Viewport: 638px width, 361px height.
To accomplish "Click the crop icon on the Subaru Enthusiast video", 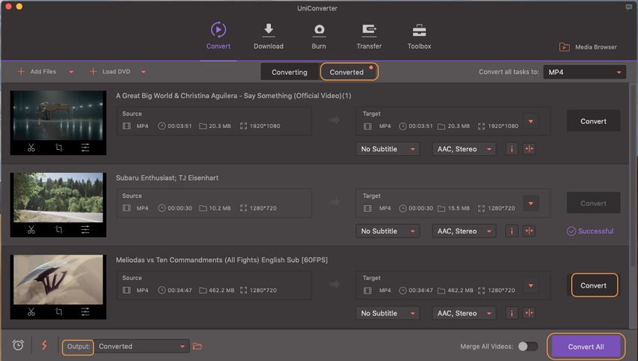I will coord(58,230).
